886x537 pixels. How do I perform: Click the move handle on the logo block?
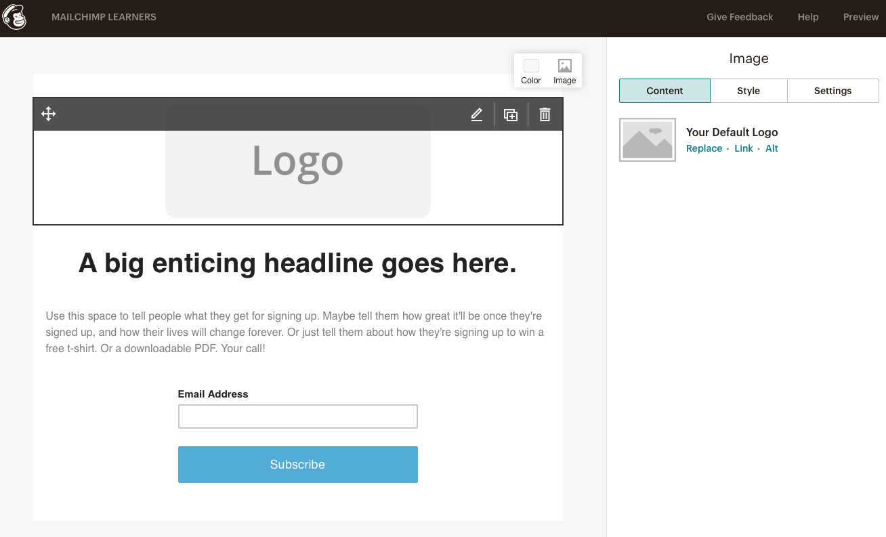48,114
